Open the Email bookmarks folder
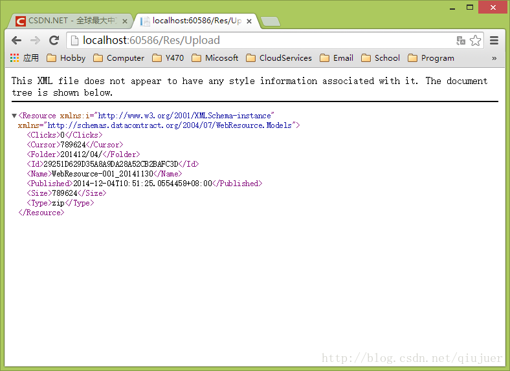 tap(337, 58)
